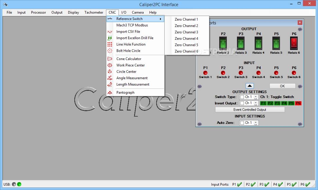The width and height of the screenshot is (318, 190).
Task: Click the green P1 output indicator swatch
Action: tap(263, 103)
